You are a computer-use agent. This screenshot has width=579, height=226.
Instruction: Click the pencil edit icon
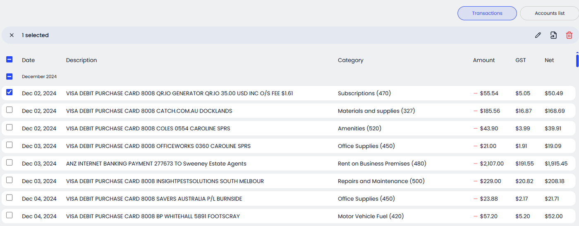(x=538, y=35)
